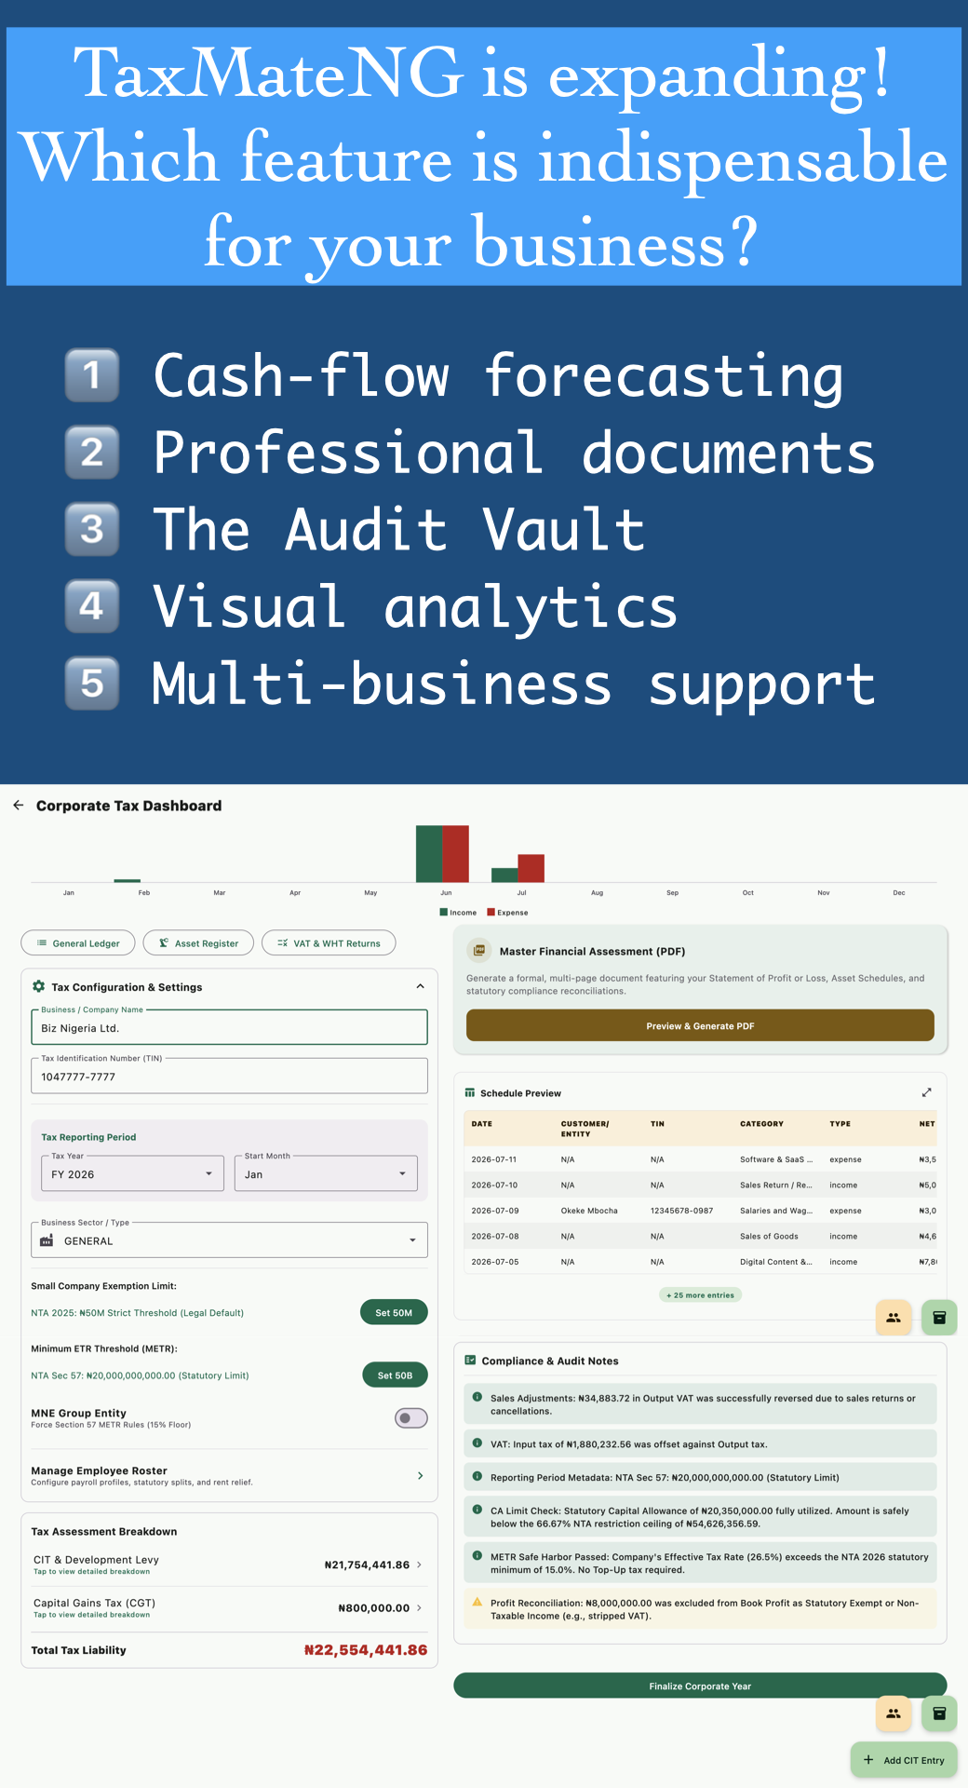Click Finalize Corporate Year

click(x=700, y=1686)
